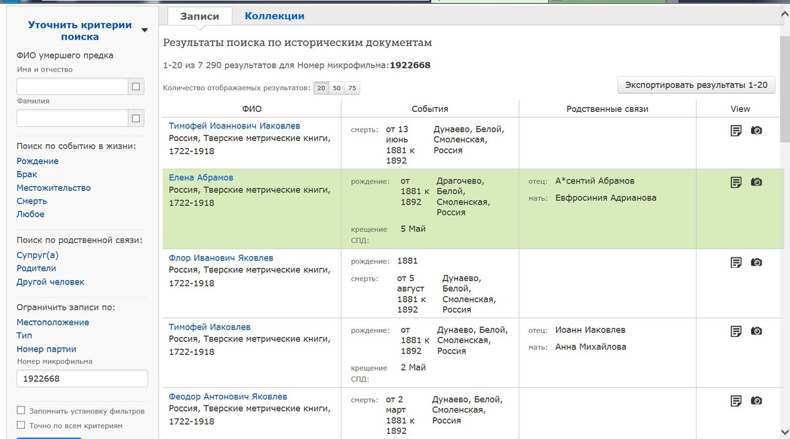The width and height of the screenshot is (790, 439).
Task: Click Номер микрофильма field containing 1922668
Action: (82, 378)
